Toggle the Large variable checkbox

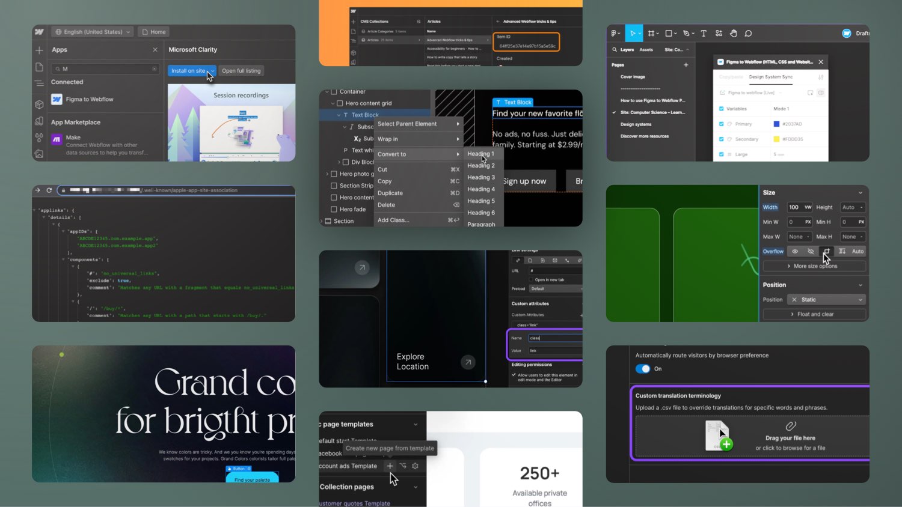pyautogui.click(x=722, y=154)
